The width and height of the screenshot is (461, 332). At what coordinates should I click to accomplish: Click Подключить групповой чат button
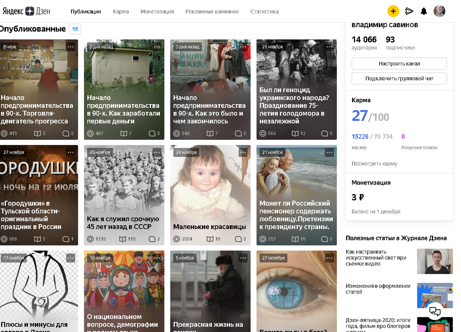click(x=399, y=78)
